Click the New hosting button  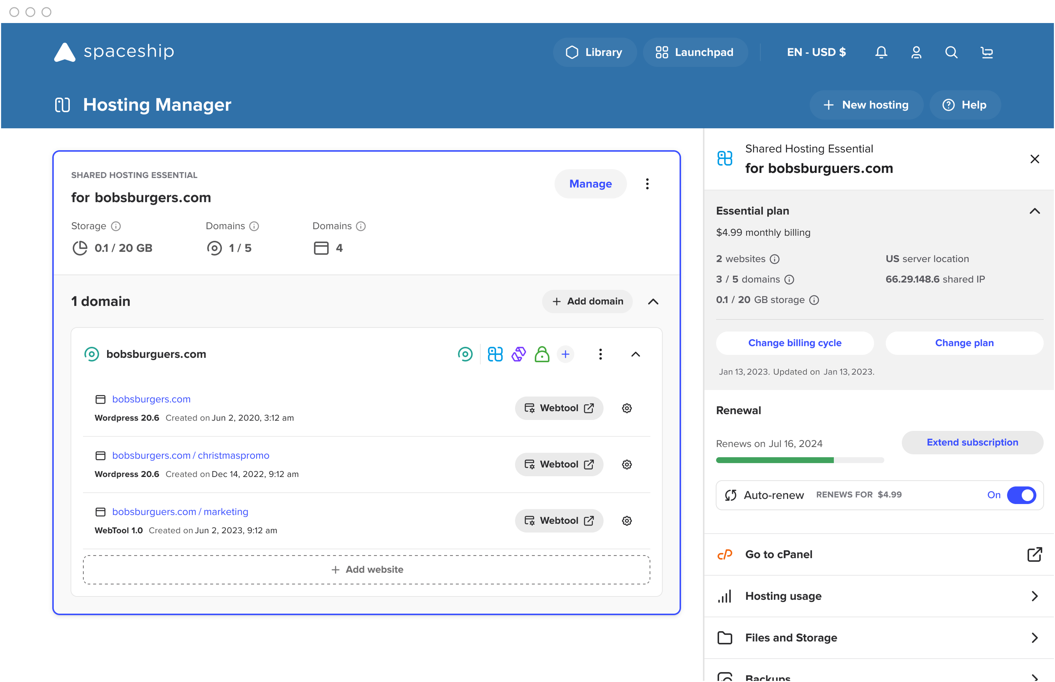point(866,105)
